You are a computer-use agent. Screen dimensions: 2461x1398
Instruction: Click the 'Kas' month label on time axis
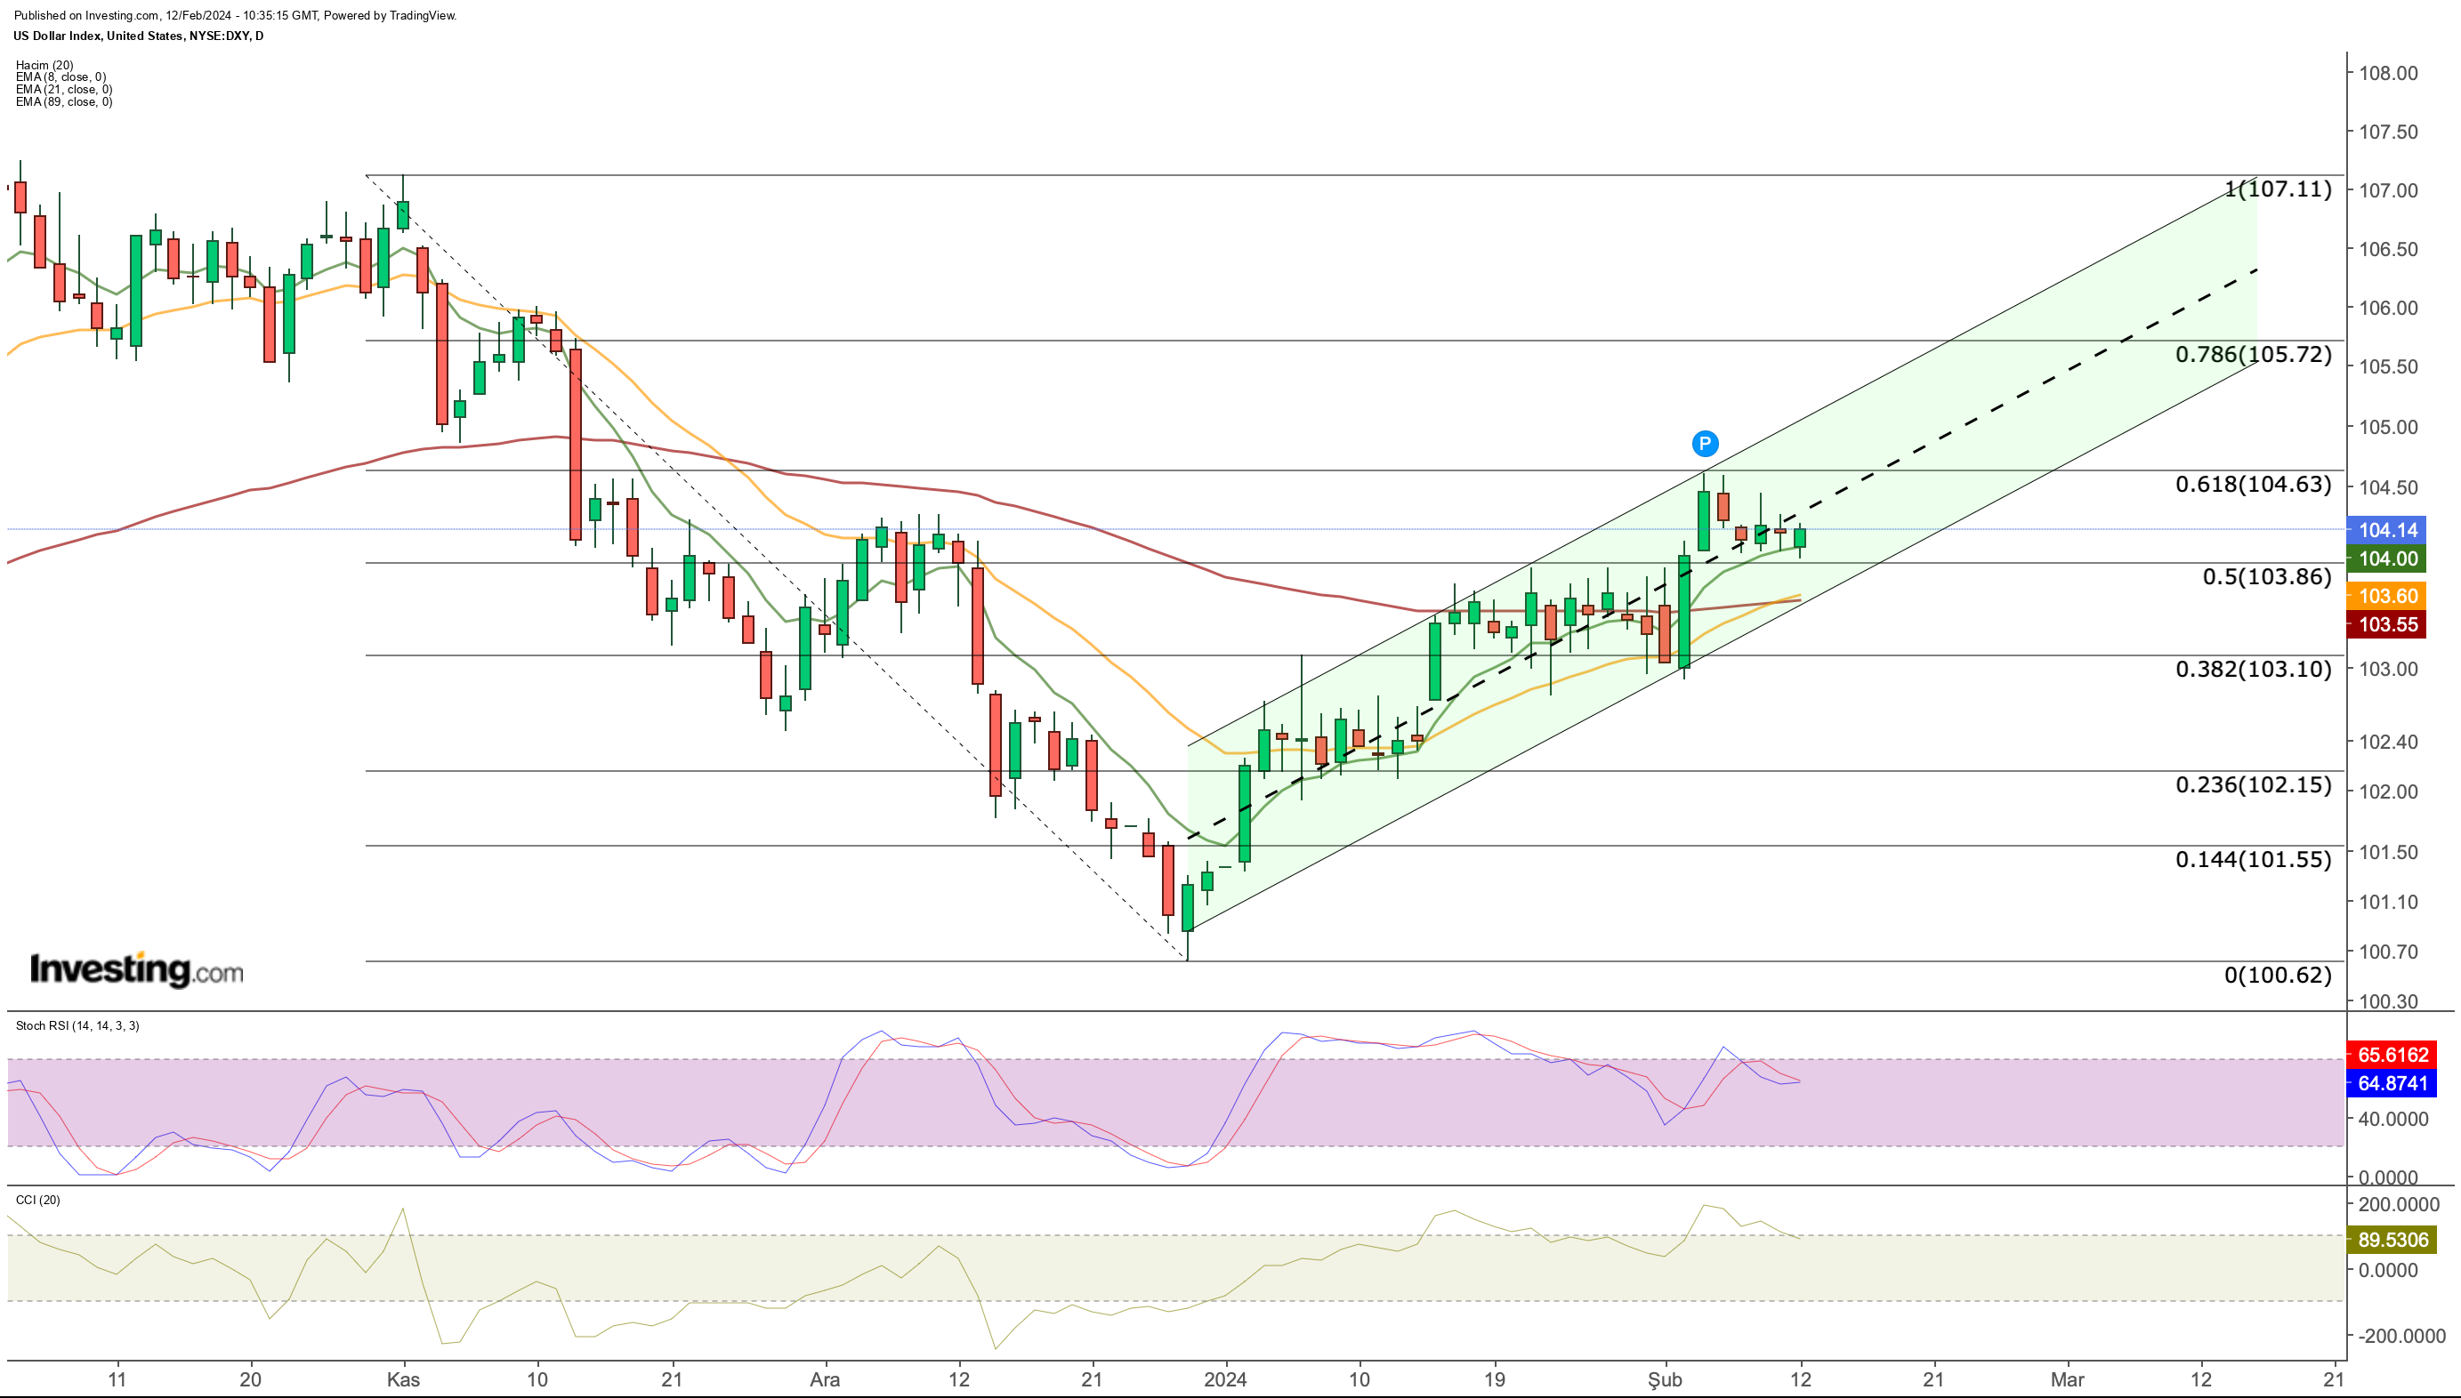click(403, 1381)
